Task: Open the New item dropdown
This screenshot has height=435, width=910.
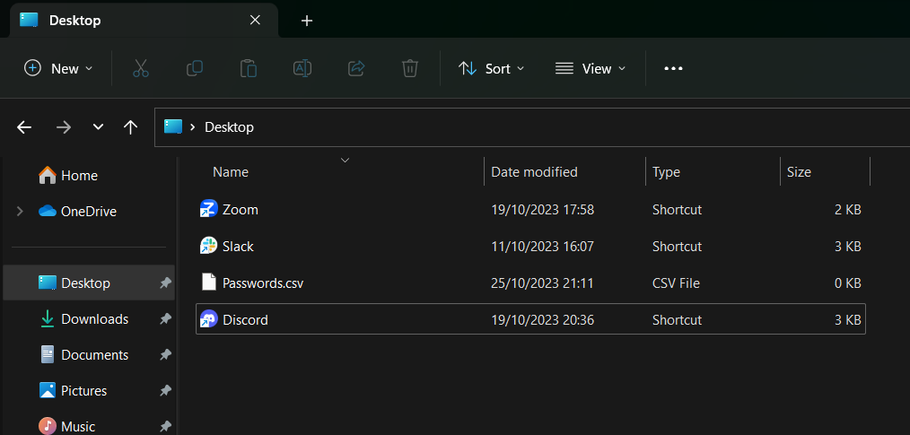Action: click(x=58, y=68)
